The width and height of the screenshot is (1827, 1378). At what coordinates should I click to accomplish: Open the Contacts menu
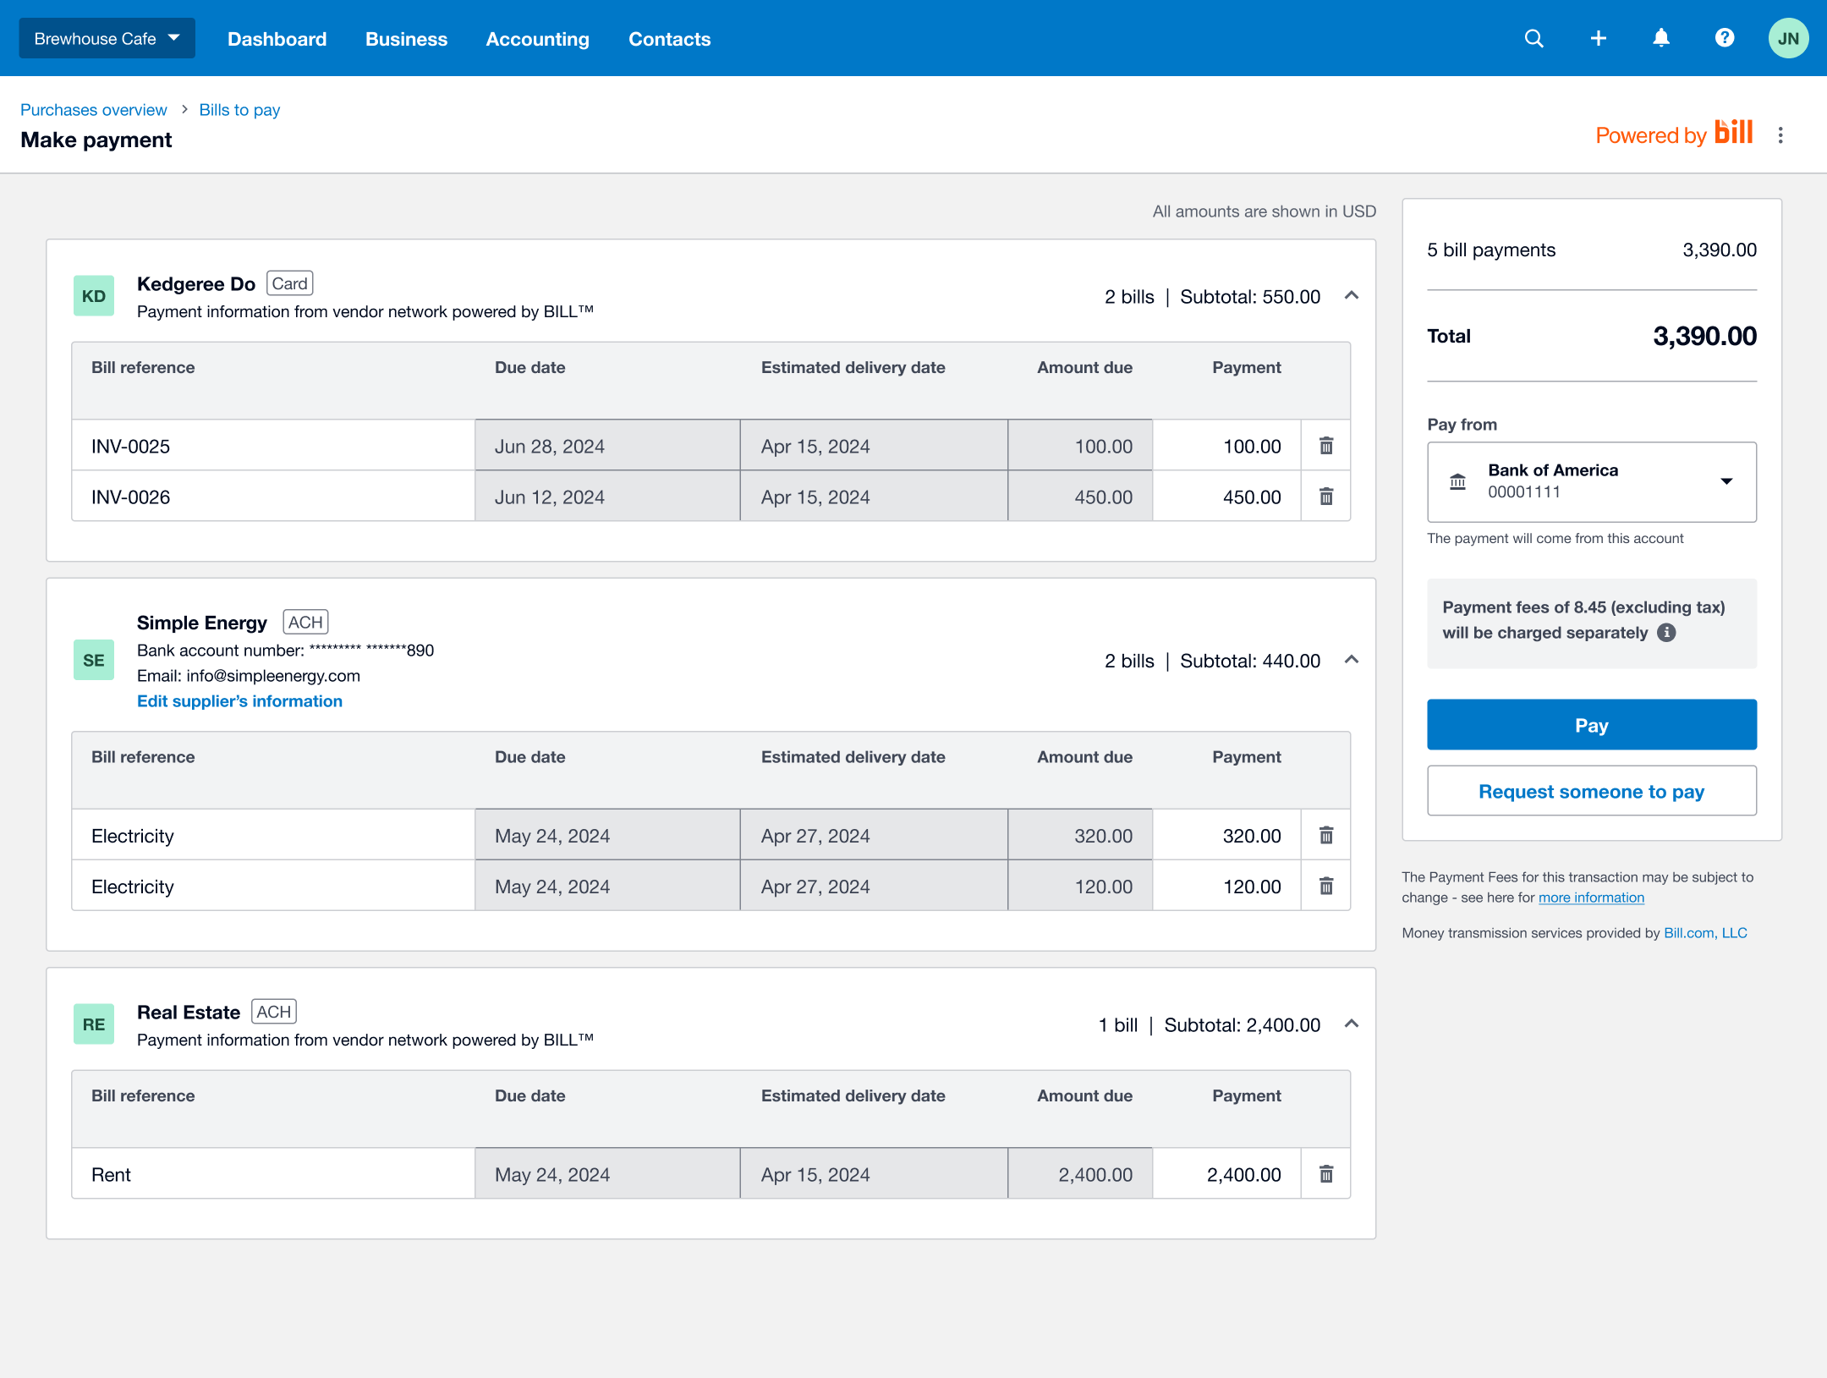pos(669,39)
